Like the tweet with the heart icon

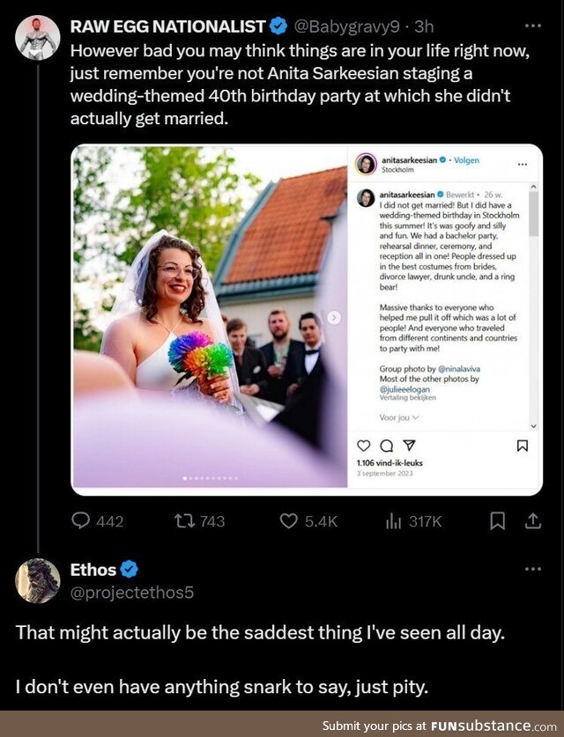(289, 521)
